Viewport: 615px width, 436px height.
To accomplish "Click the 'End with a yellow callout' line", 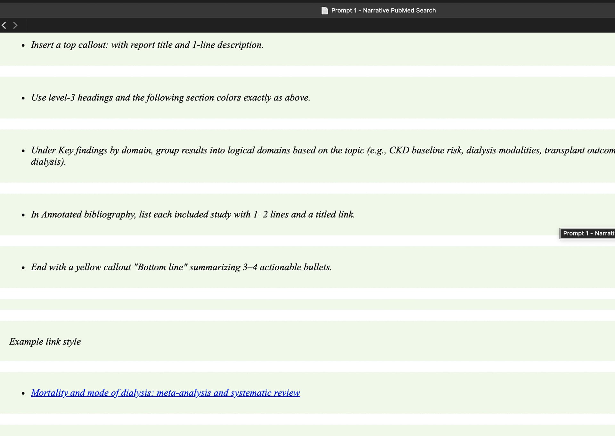I will click(181, 267).
